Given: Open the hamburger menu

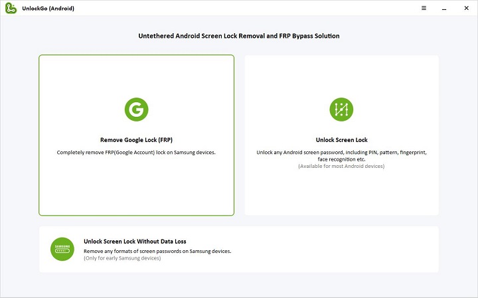Looking at the screenshot, I should [424, 8].
